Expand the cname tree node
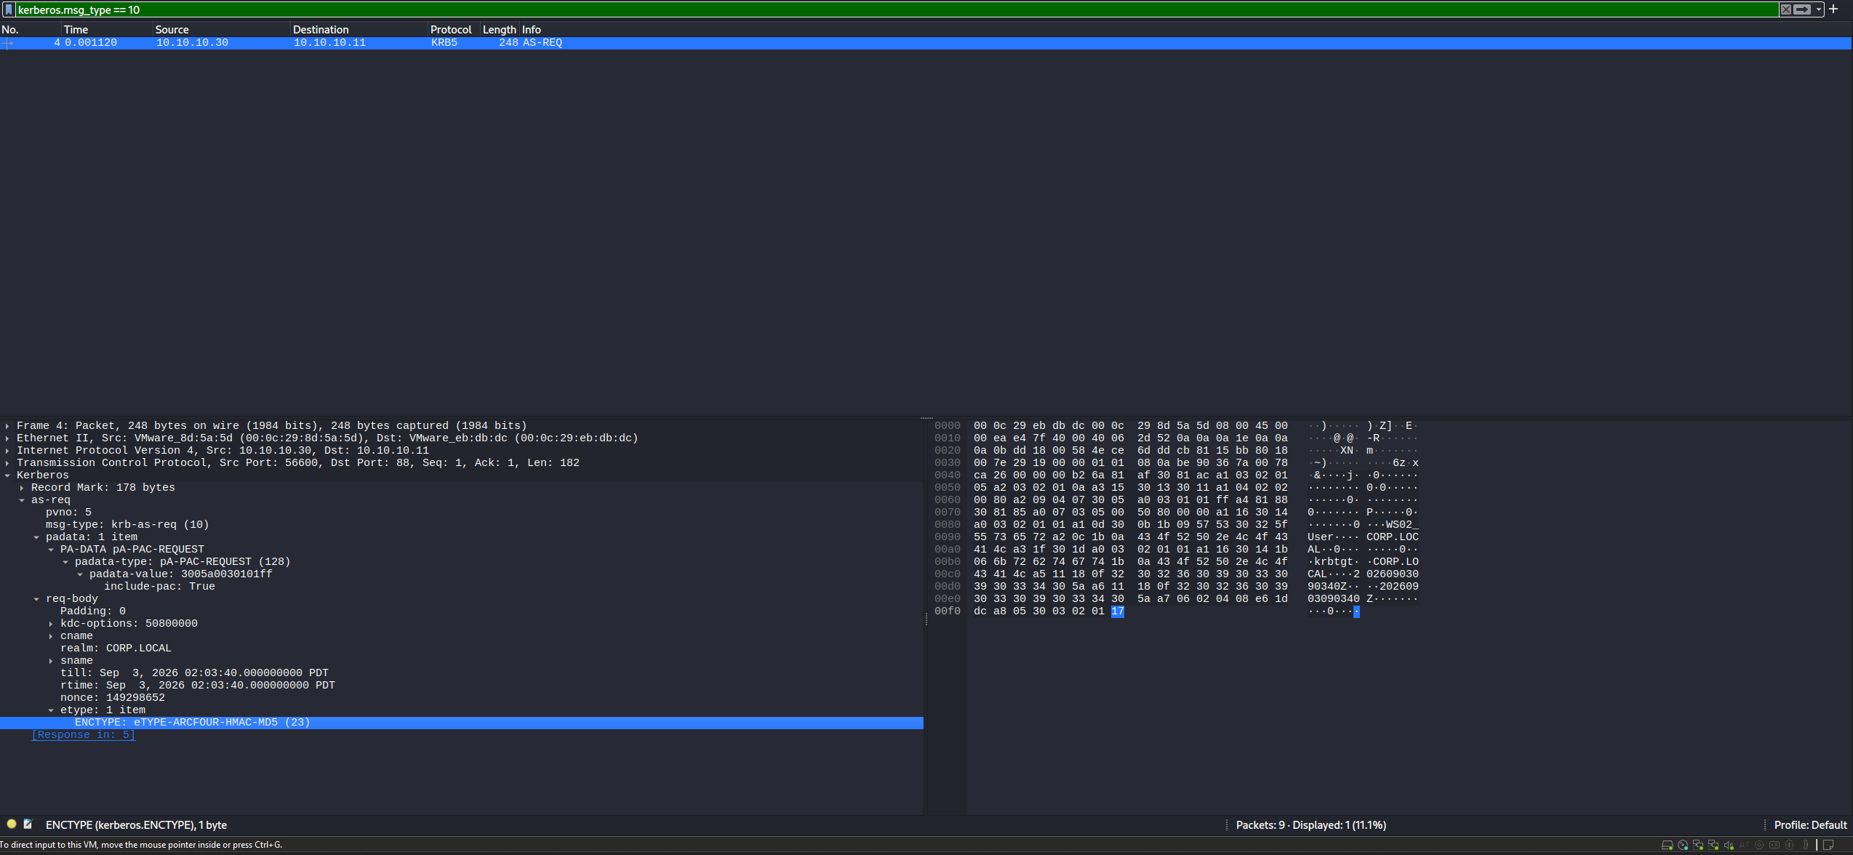This screenshot has width=1853, height=855. (x=51, y=636)
